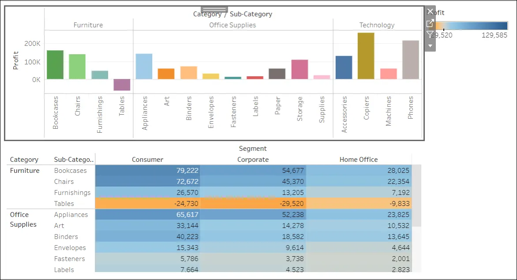
Task: Click the Category field header in table
Action: click(24, 160)
